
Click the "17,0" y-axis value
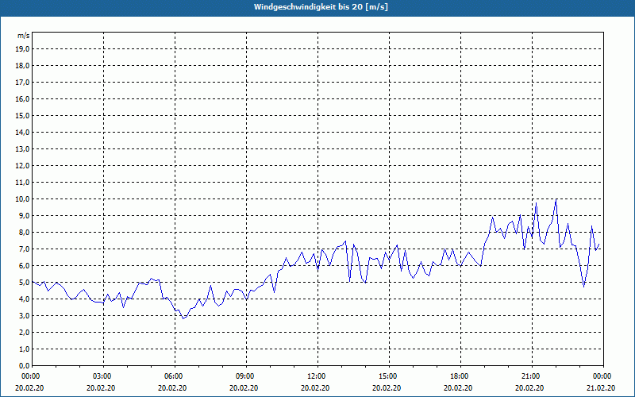(x=22, y=83)
